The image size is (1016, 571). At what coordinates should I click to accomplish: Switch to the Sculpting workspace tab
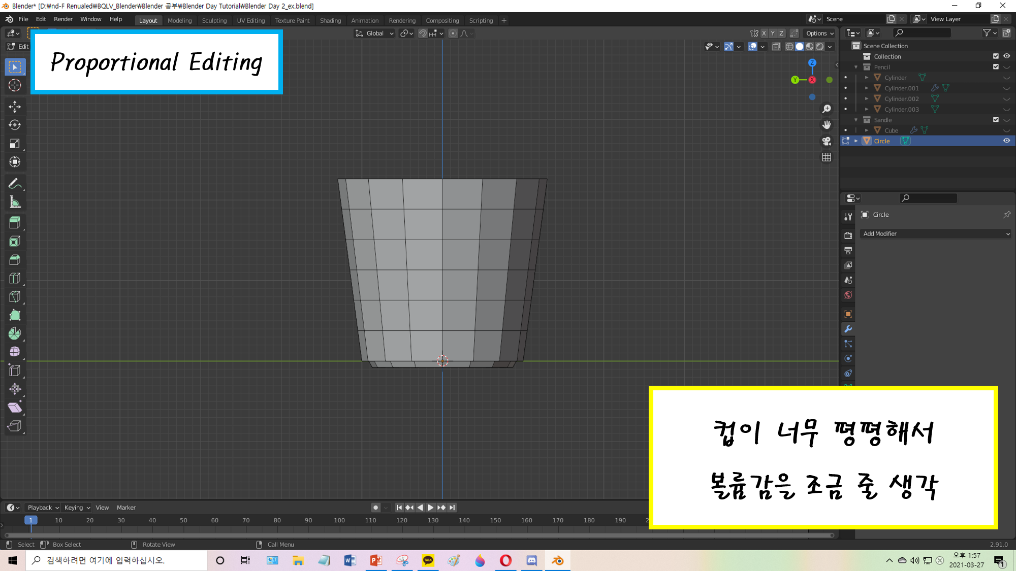click(x=214, y=21)
